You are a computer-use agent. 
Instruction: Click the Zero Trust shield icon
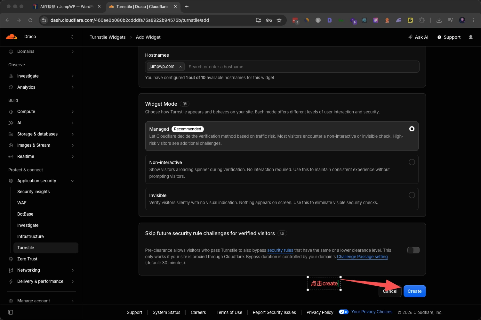coord(11,259)
